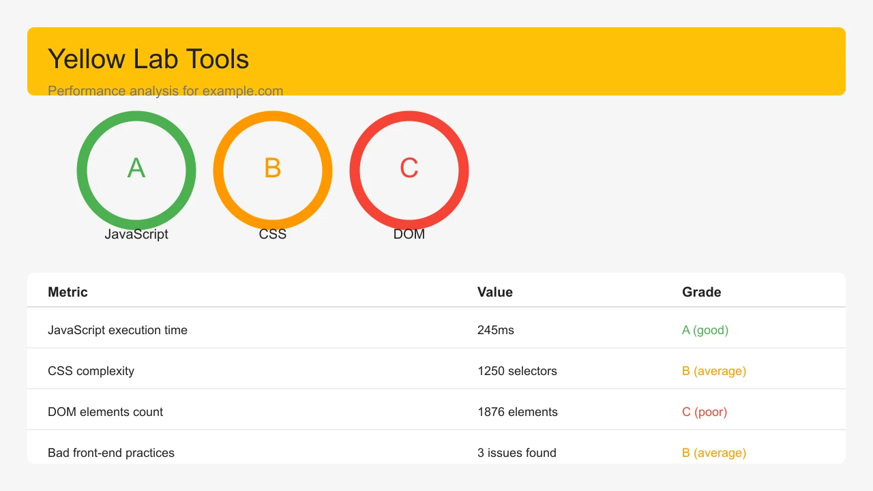Click the orange B grade circle

click(273, 170)
